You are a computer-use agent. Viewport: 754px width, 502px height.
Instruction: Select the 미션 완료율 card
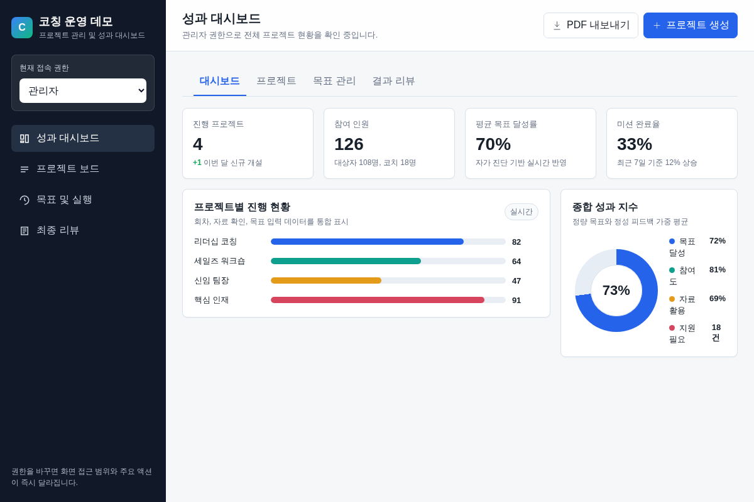[x=672, y=143]
